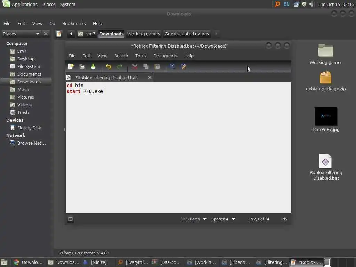
Task: Create a new document in the text editor
Action: 71,66
